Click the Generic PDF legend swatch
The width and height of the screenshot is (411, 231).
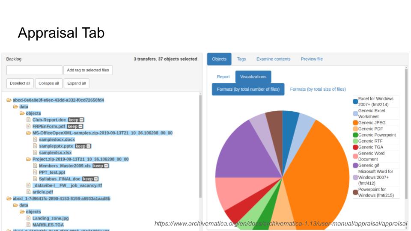pos(355,129)
